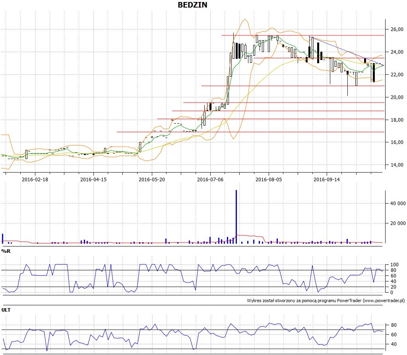Click the 26,00 price axis label

[397, 29]
